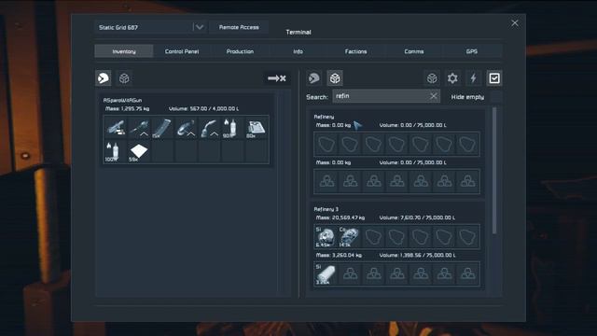This screenshot has height=336, width=597.
Task: Open the GPS tab
Action: point(472,51)
